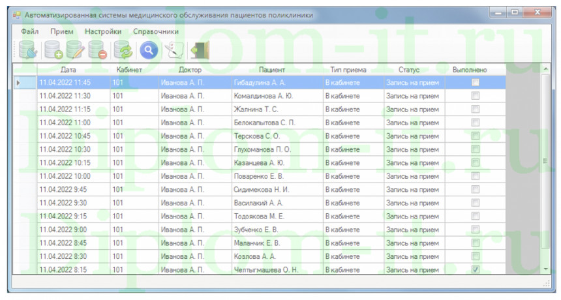Image resolution: width=561 pixels, height=300 pixels.
Task: Click the delete record database icon
Action: click(x=98, y=50)
